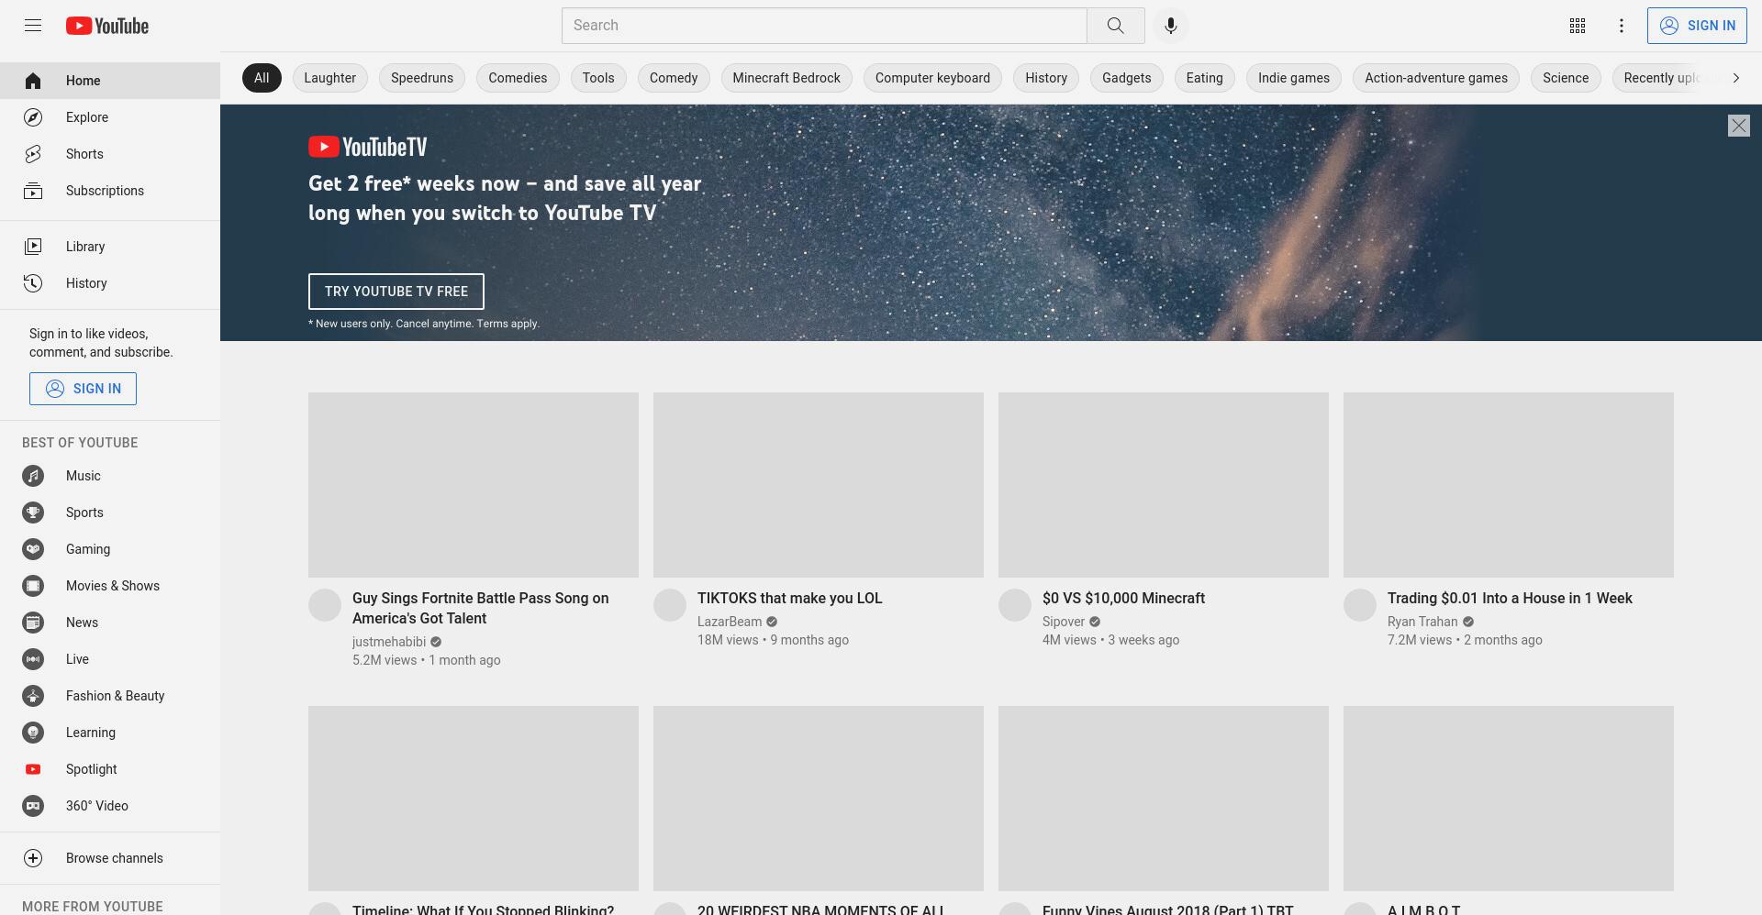Click the search magnifier button
The image size is (1762, 915).
tap(1115, 26)
